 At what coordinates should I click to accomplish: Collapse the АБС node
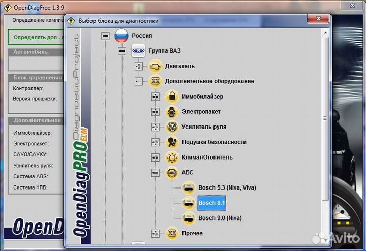tap(156, 173)
